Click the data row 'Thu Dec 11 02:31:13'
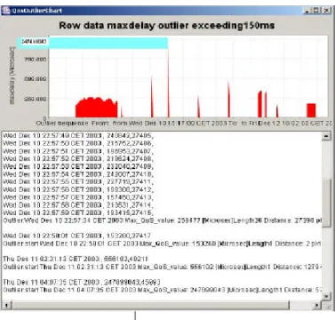Image resolution: width=335 pixels, height=320 pixels. click(x=76, y=259)
